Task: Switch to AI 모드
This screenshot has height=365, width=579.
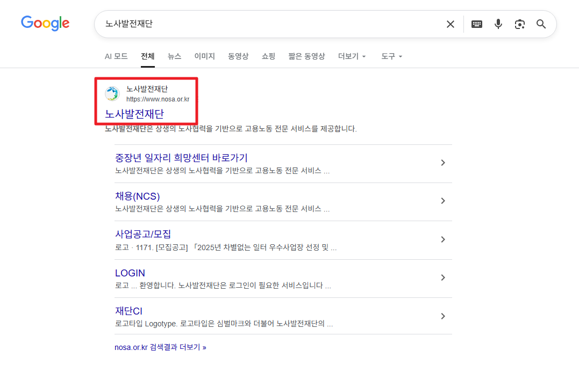Action: point(116,56)
